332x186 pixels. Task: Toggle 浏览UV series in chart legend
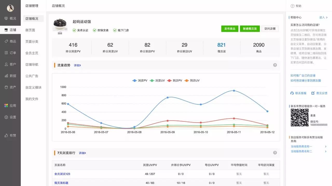click(x=157, y=81)
